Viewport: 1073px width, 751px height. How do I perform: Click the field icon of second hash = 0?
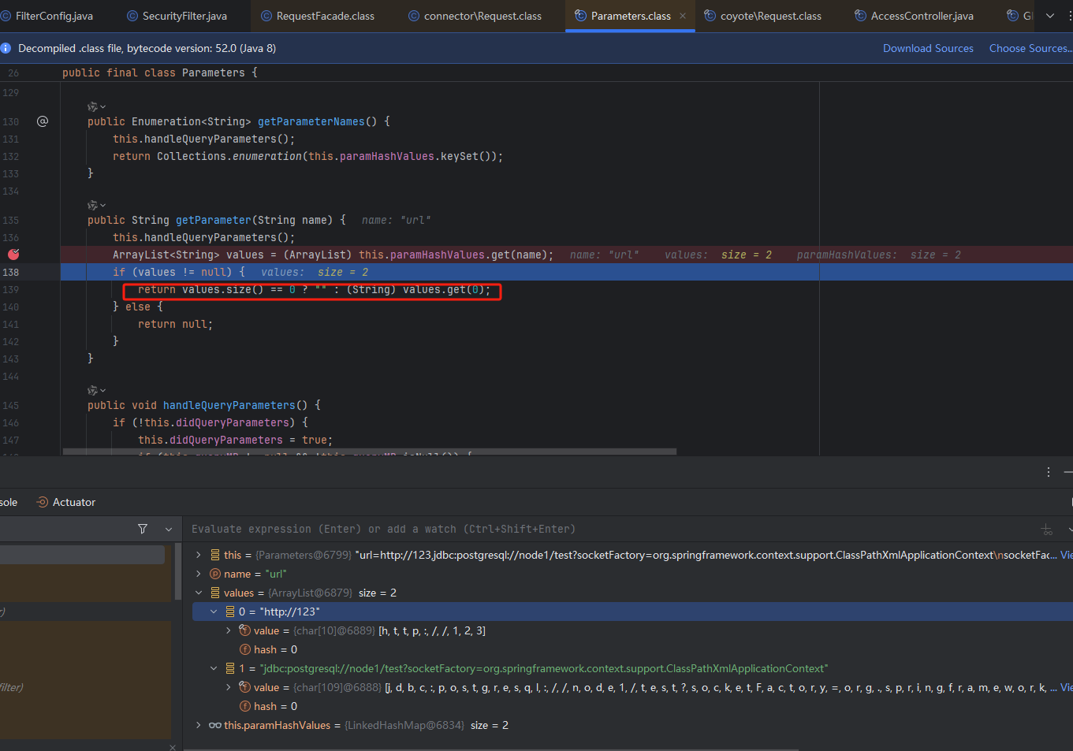[245, 706]
